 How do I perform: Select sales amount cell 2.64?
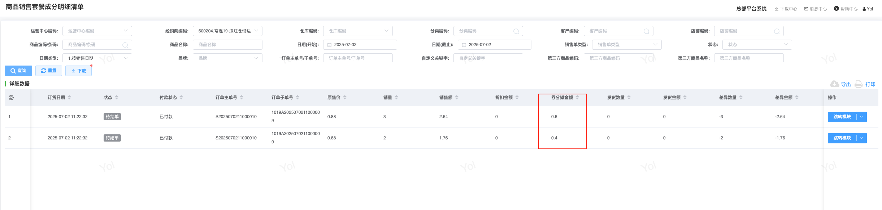pos(443,117)
